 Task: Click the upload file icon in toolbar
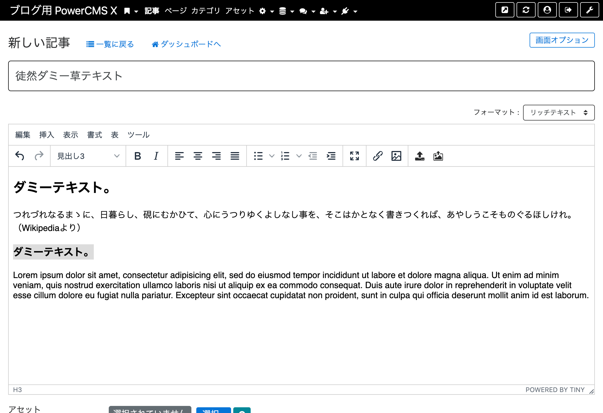[420, 156]
